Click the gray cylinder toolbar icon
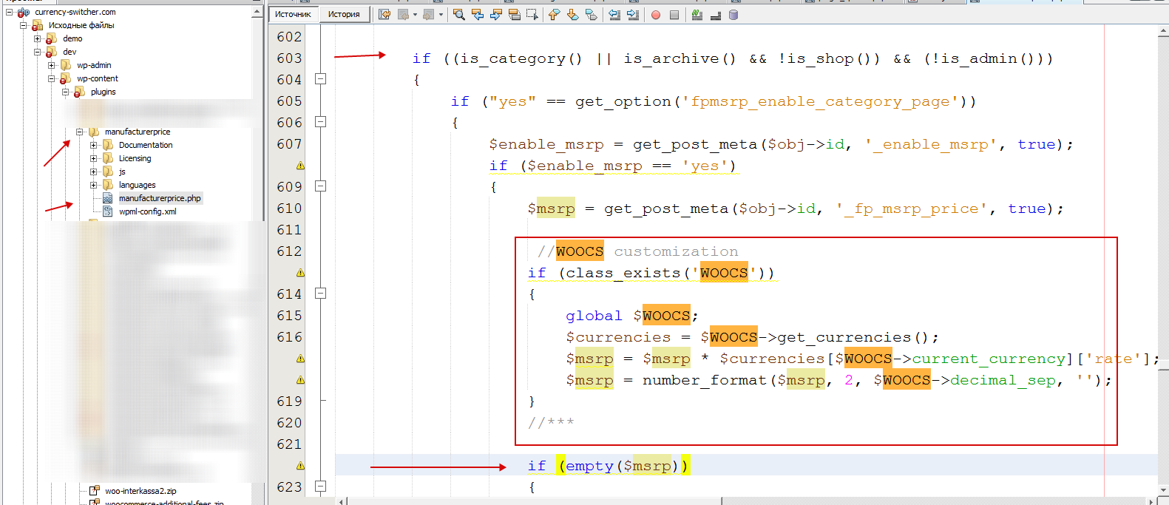 pos(733,15)
